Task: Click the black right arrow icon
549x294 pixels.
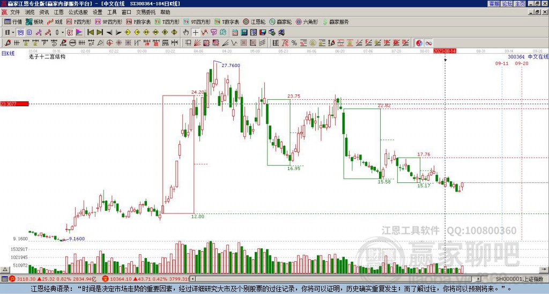Action: tap(118, 33)
